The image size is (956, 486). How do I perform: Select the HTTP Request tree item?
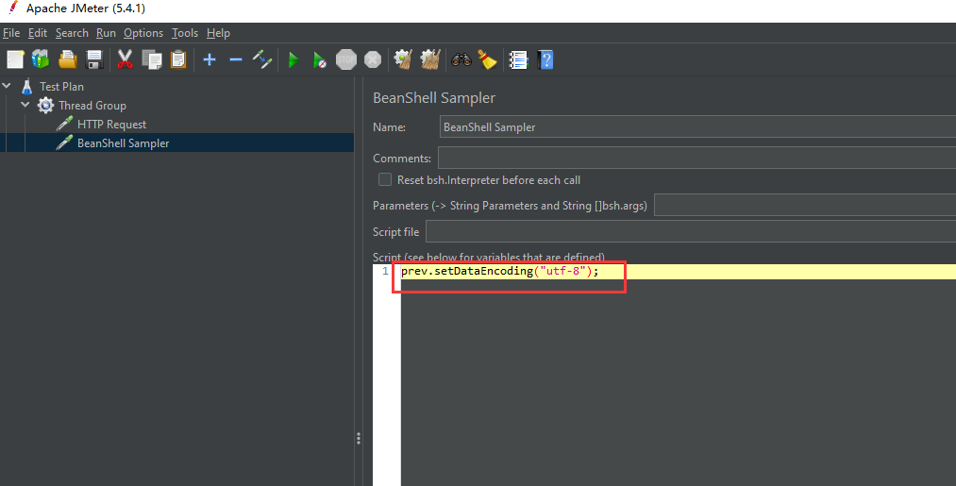111,125
